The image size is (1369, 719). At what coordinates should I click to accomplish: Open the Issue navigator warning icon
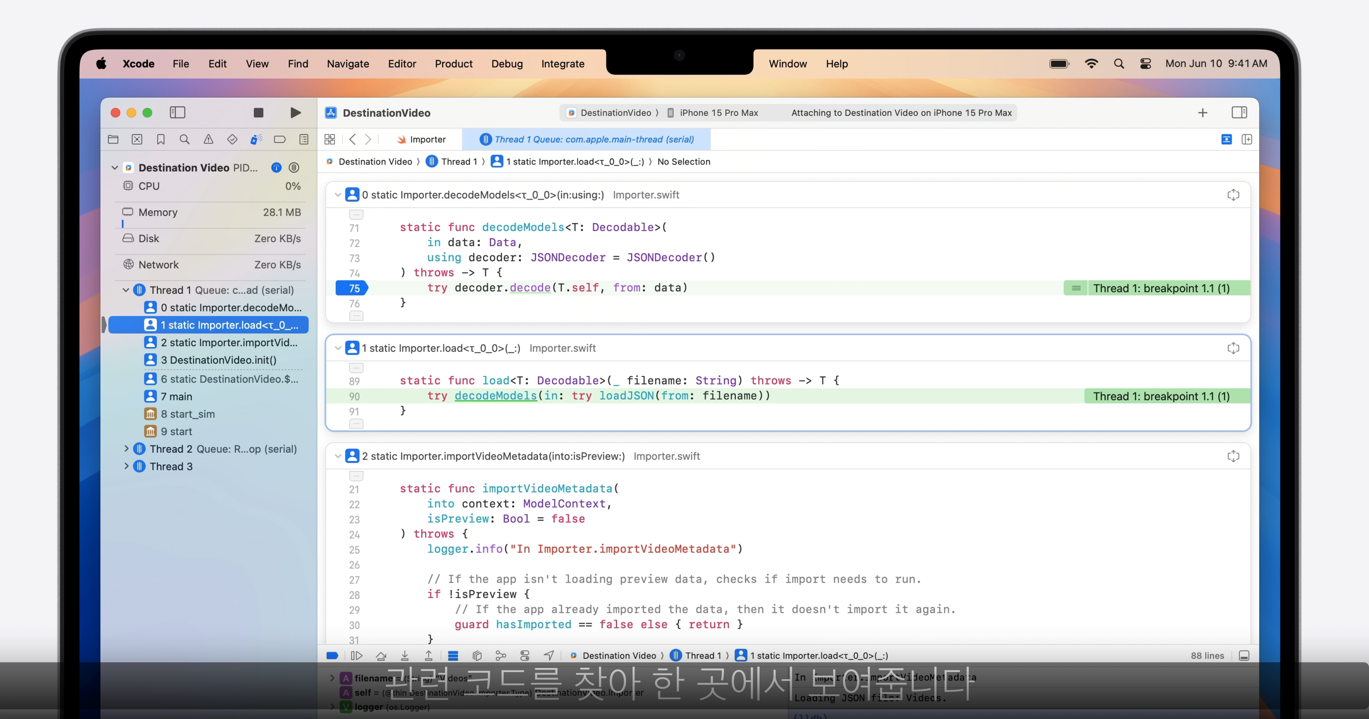(208, 139)
